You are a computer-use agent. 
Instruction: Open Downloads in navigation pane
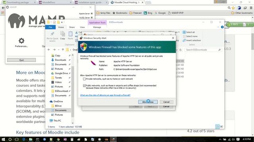pos(60,60)
